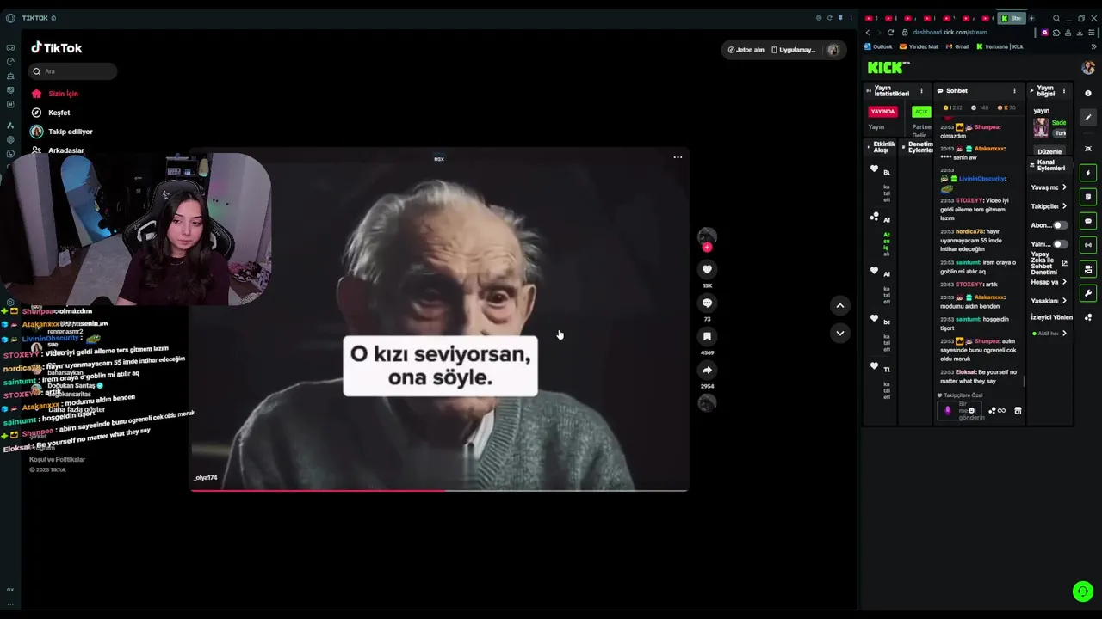Screen dimensions: 1102x619
Task: Go to the next TikTok video
Action: 840,333
